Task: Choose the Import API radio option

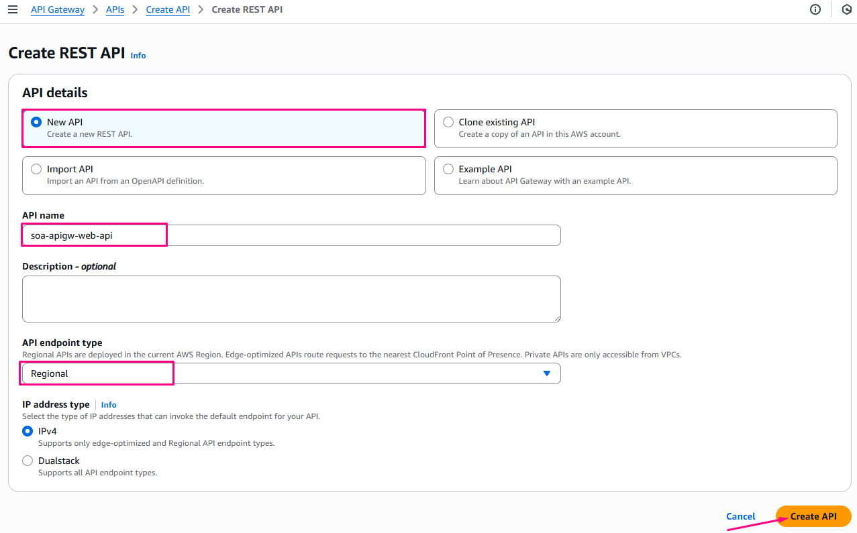Action: (36, 170)
